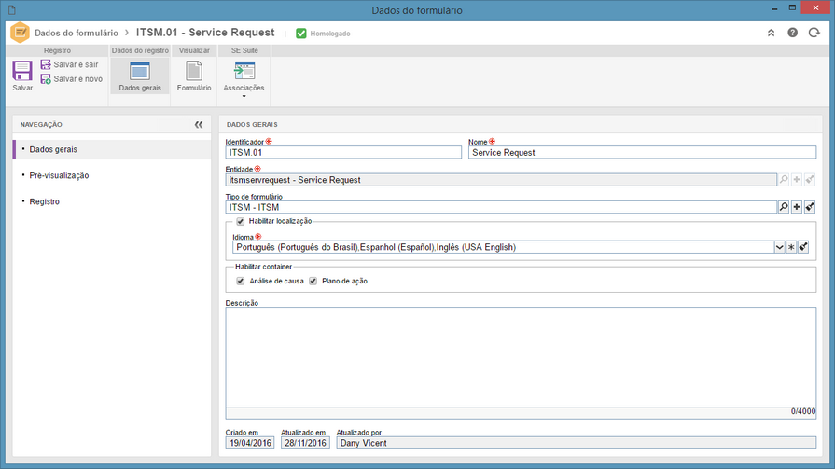
Task: Open help question mark icon
Action: tap(792, 33)
